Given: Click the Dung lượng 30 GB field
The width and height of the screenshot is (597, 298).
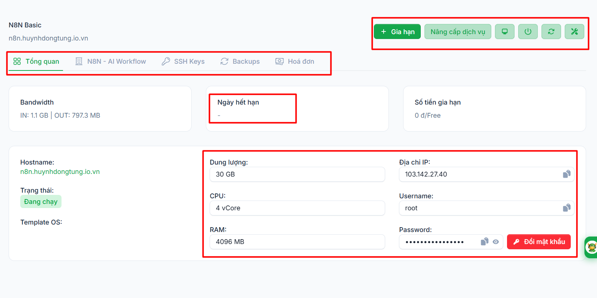Looking at the screenshot, I should [297, 174].
